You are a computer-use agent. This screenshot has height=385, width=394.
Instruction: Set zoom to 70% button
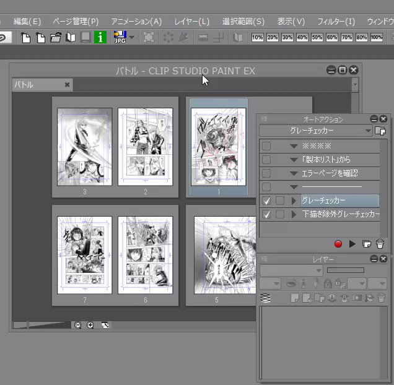[x=346, y=37]
